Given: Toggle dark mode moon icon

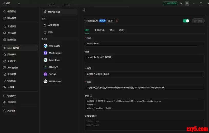Looking at the screenshot, I should coord(181,3).
